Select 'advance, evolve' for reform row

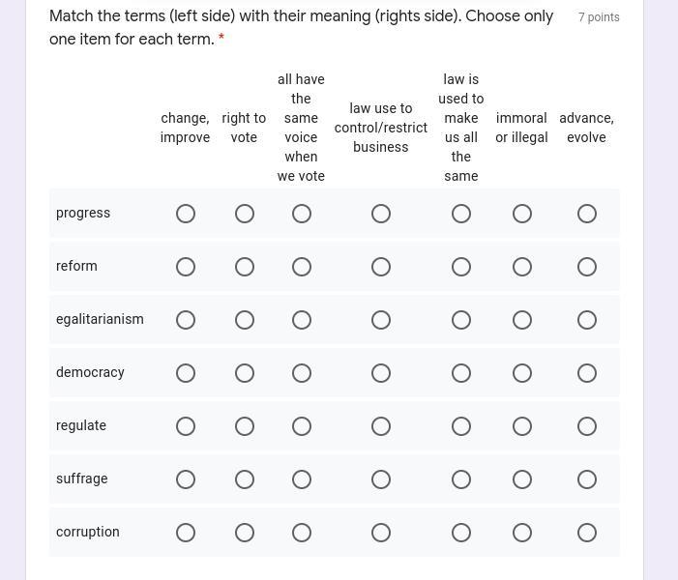pos(587,267)
